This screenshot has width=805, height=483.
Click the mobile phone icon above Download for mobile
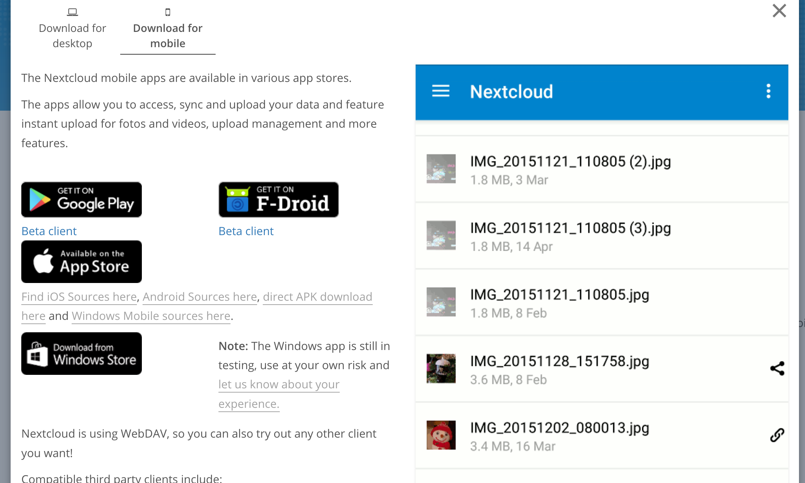(167, 11)
